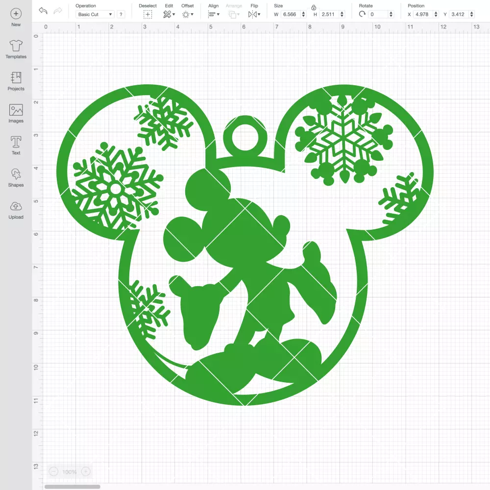Undo the last action
This screenshot has height=490, width=490.
coord(43,11)
